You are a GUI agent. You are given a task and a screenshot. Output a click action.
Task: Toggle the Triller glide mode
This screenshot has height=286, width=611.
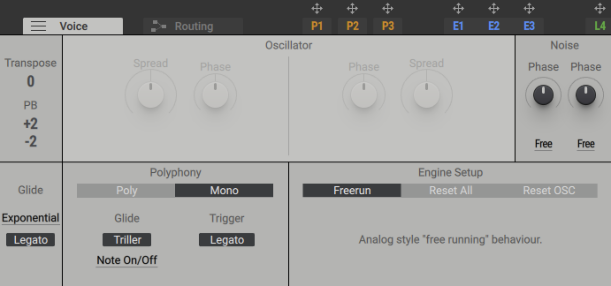pos(127,240)
